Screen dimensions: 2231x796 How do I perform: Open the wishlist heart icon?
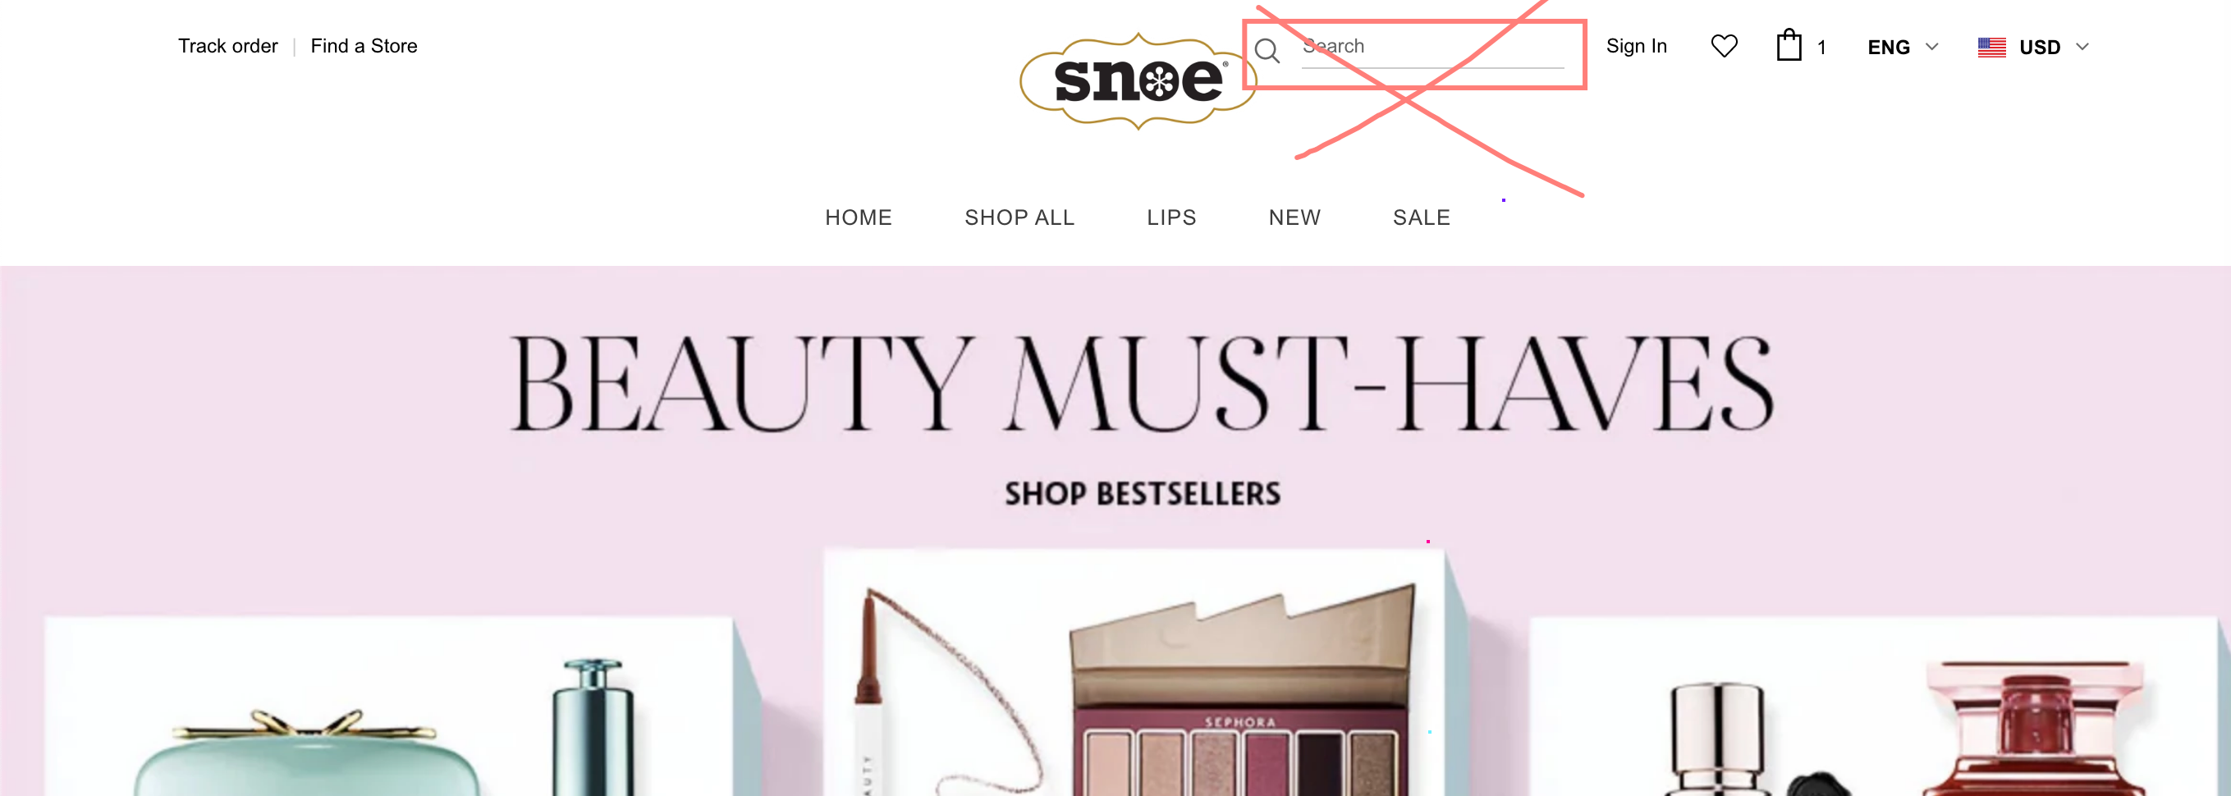coord(1724,46)
